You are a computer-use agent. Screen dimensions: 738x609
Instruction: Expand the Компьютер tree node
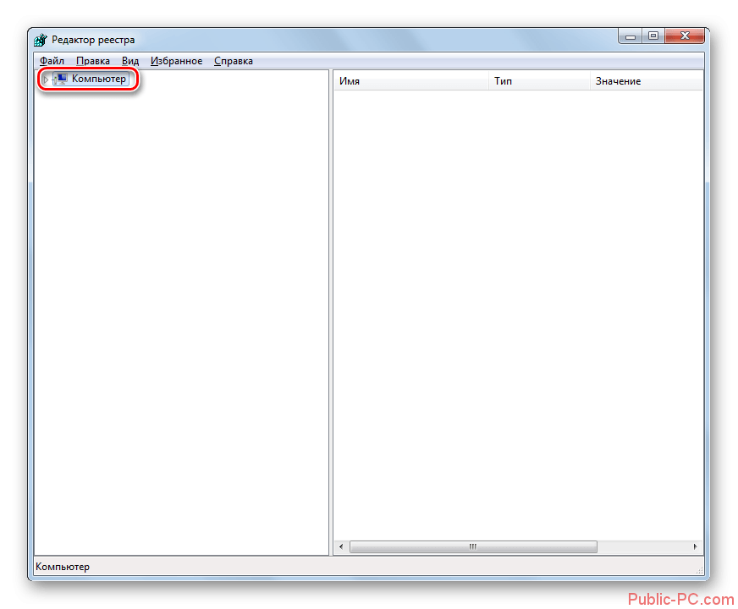click(x=47, y=79)
